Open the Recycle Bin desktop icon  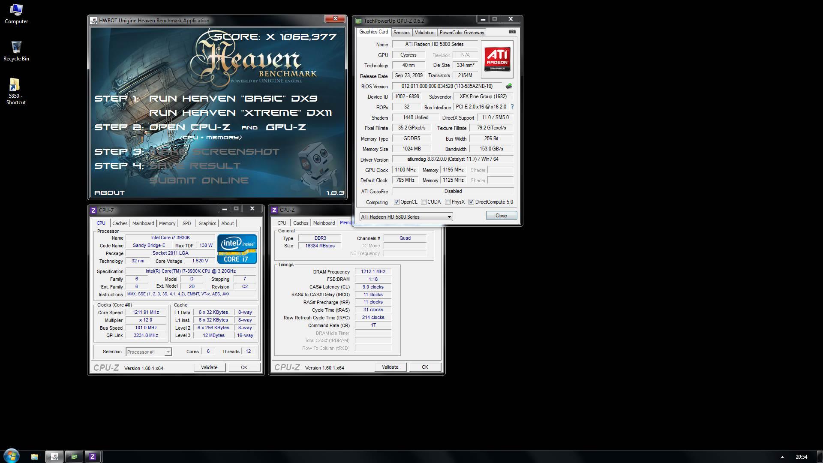pyautogui.click(x=16, y=51)
